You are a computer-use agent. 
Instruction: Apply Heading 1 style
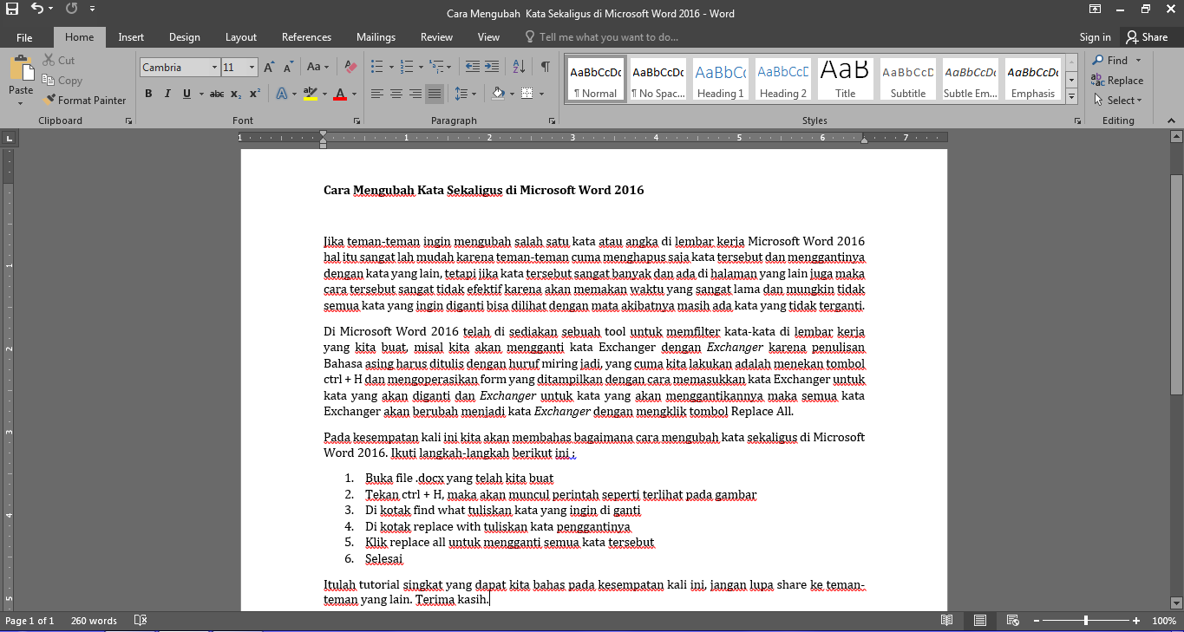tap(721, 80)
